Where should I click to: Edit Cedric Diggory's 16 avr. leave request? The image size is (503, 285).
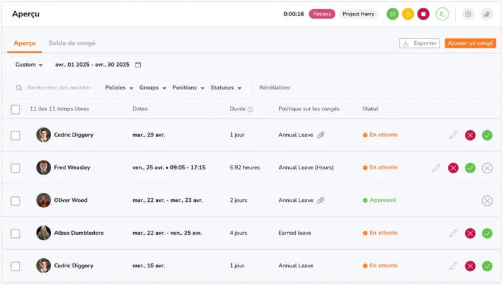[x=453, y=266]
